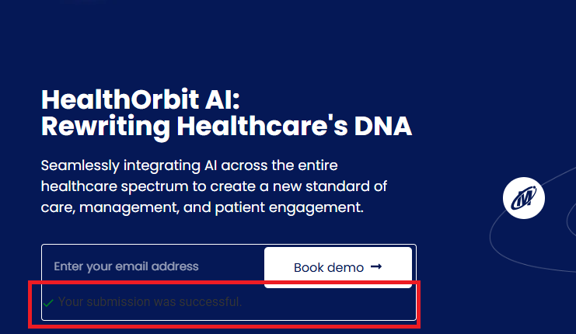Click the 'Rewriting Healthcare's DNA' heading line
Viewport: 576px width, 334px height.
point(225,126)
